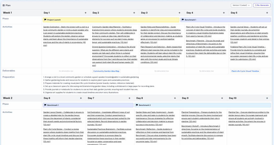The height and width of the screenshot is (145, 274).
Task: Open Plant Research and Selection activity
Action: coord(161,54)
